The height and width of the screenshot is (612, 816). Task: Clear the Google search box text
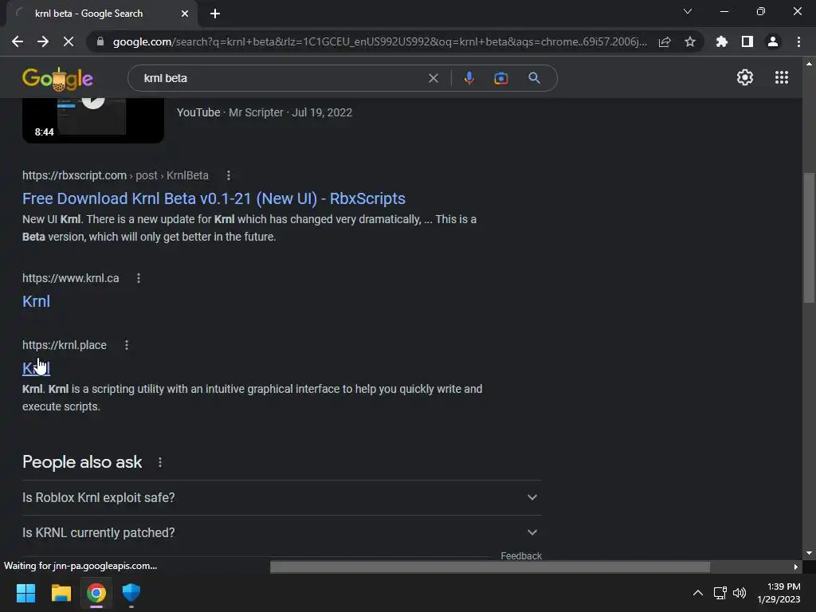[x=433, y=78]
